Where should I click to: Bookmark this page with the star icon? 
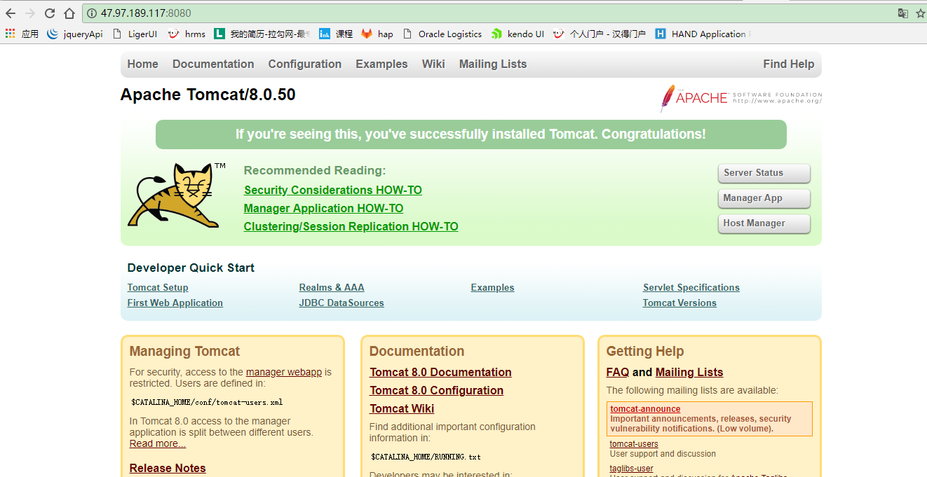(x=920, y=13)
